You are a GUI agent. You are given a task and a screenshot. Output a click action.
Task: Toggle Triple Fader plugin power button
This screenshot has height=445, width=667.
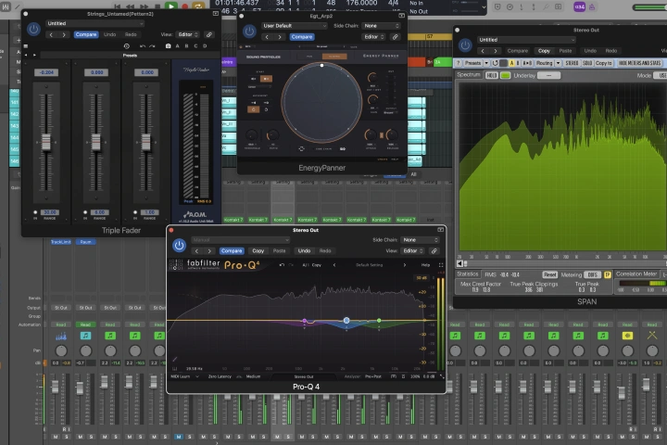coord(33,29)
